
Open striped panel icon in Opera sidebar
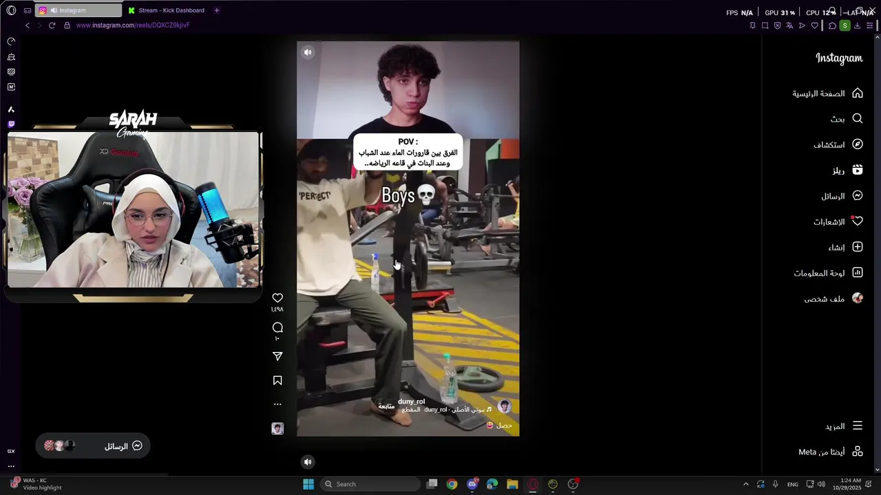tap(11, 71)
